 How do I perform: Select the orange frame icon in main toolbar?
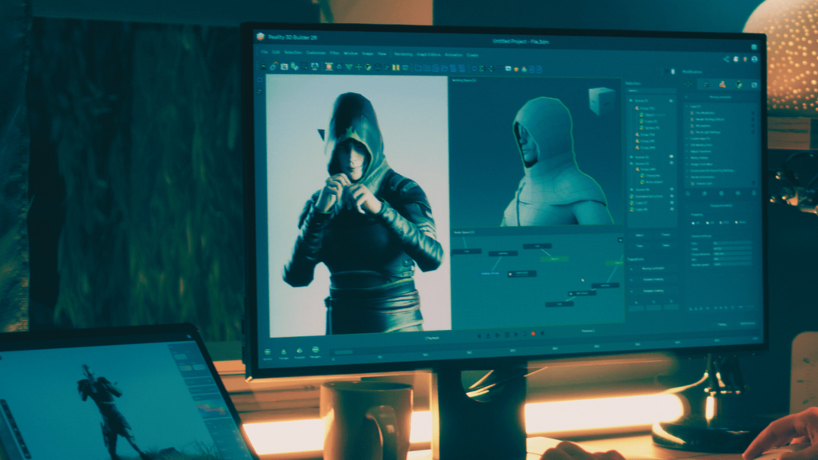(x=328, y=67)
